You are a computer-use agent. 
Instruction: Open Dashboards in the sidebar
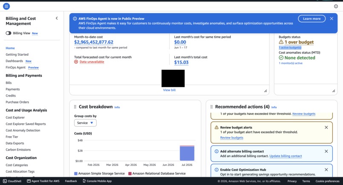(x=14, y=61)
